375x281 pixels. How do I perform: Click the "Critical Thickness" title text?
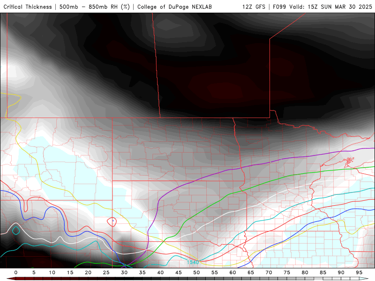click(x=28, y=7)
